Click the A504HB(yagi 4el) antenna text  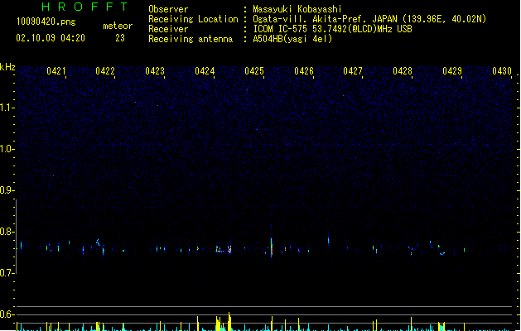(292, 39)
